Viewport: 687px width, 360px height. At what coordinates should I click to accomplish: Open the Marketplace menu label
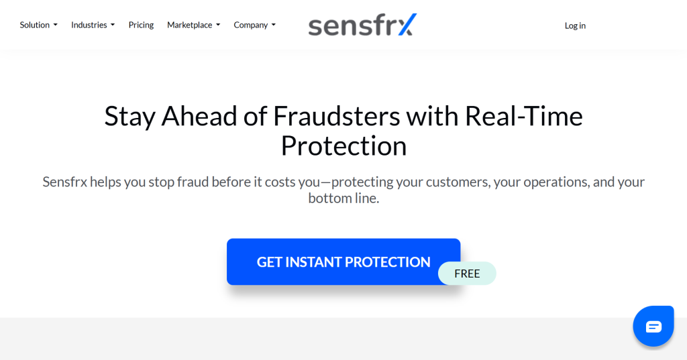(x=189, y=25)
